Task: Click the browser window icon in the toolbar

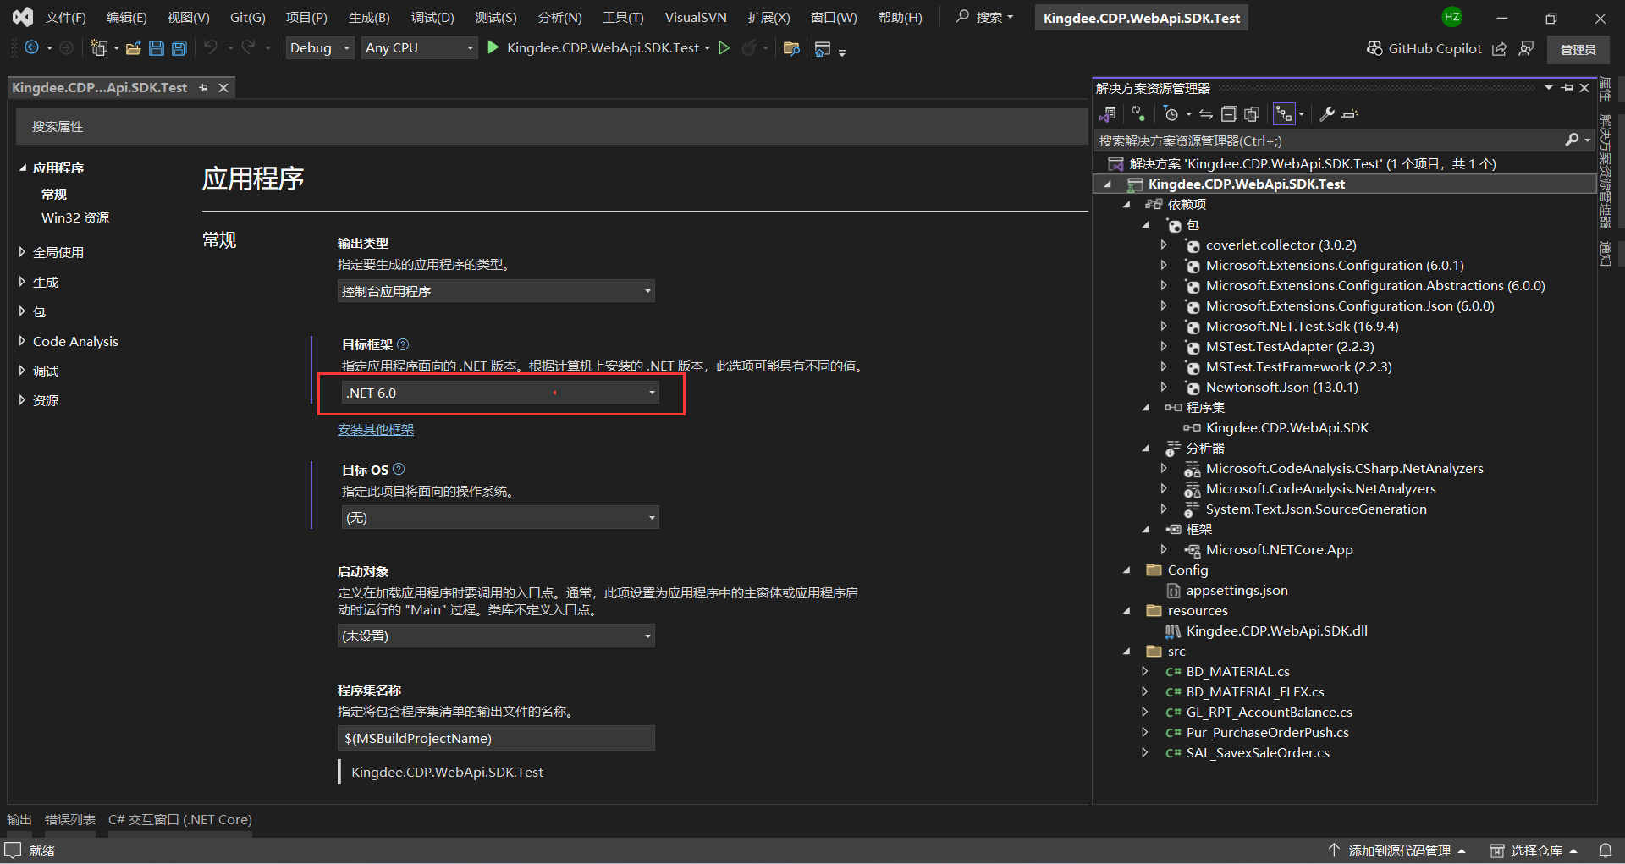Action: pyautogui.click(x=822, y=49)
